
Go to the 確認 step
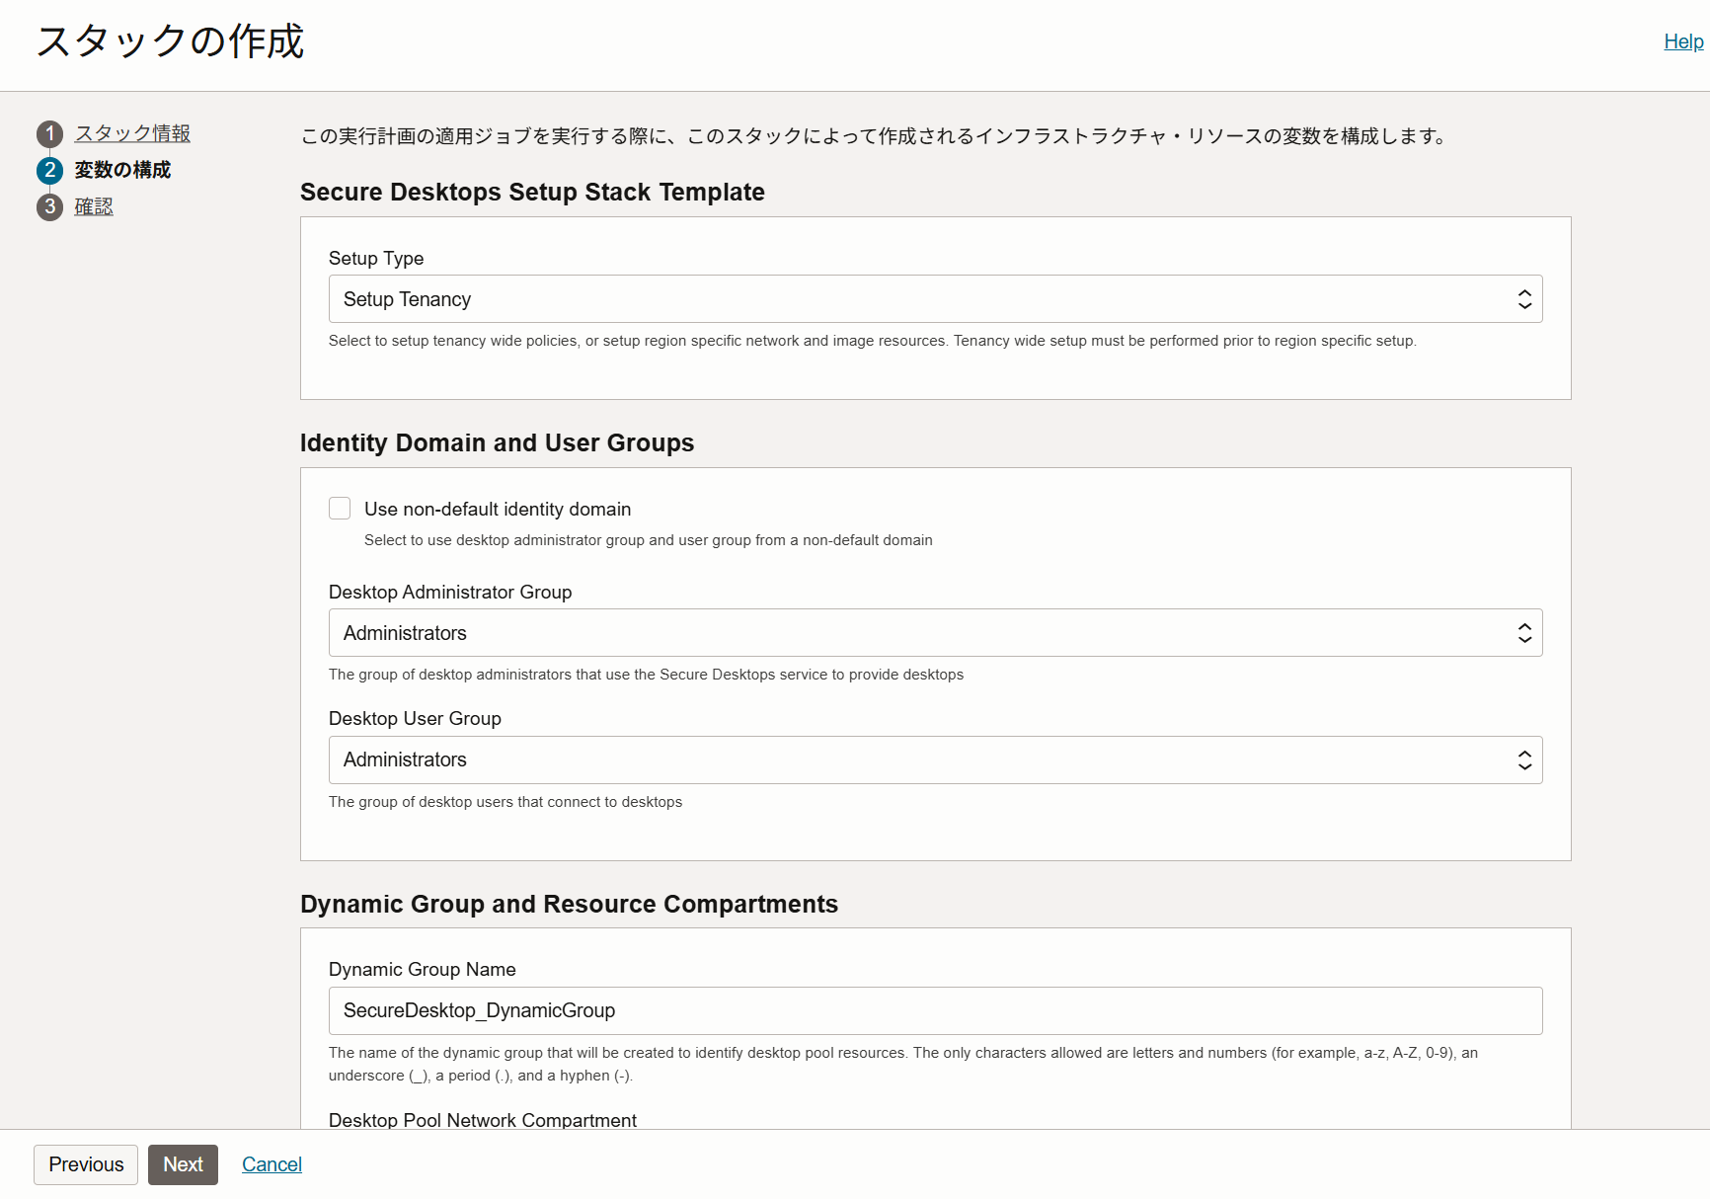click(x=94, y=206)
